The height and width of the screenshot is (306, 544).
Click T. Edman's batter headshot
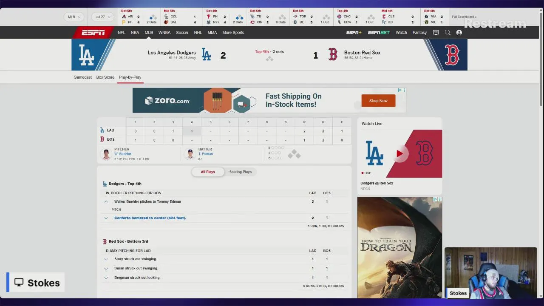pyautogui.click(x=190, y=154)
